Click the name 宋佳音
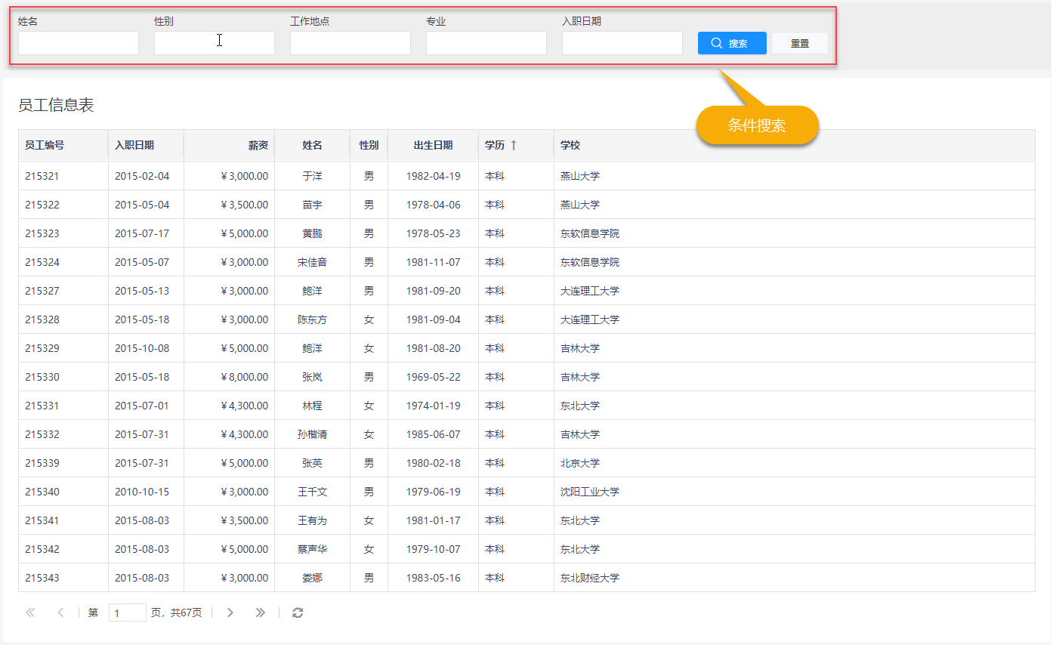The width and height of the screenshot is (1053, 645). (312, 262)
